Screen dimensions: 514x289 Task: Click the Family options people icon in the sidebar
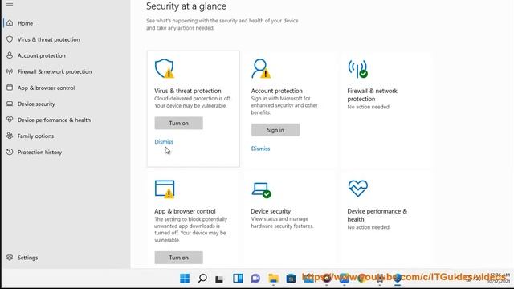coord(10,136)
